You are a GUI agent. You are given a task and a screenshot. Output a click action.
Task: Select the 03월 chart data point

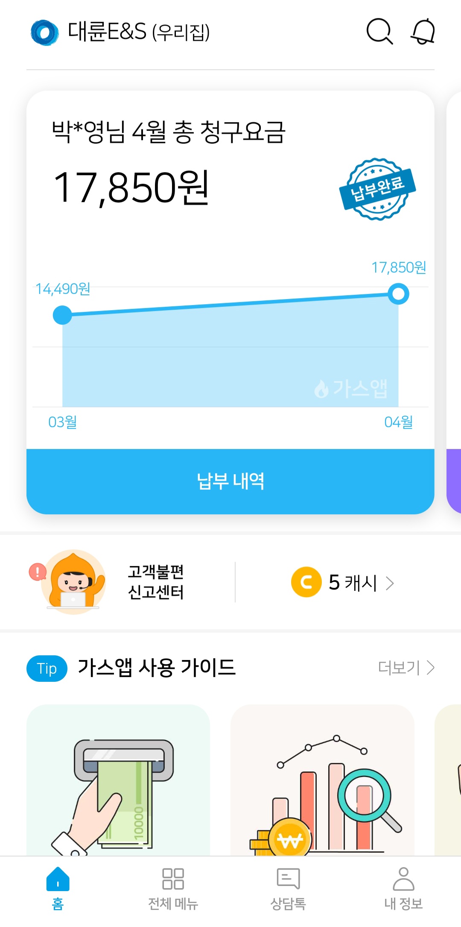click(63, 315)
